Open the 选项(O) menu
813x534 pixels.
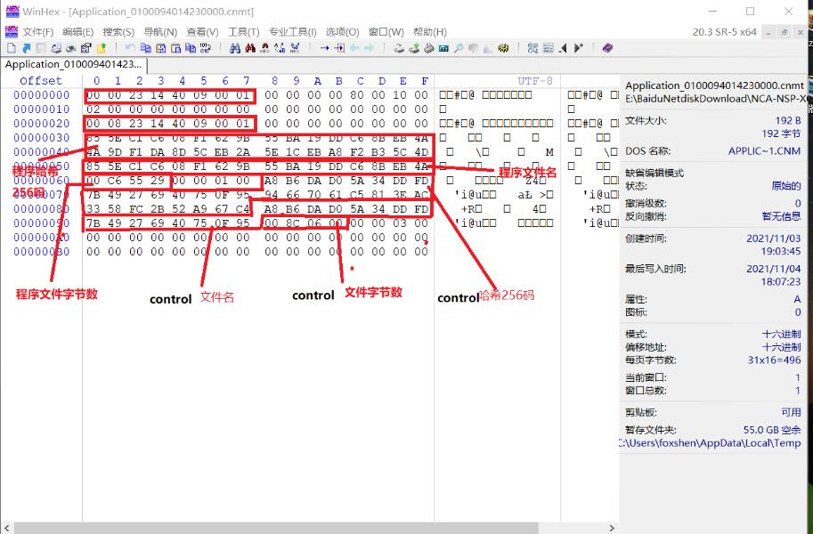(x=342, y=32)
